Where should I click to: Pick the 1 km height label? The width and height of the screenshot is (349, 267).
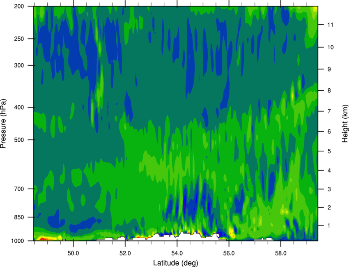click(329, 226)
